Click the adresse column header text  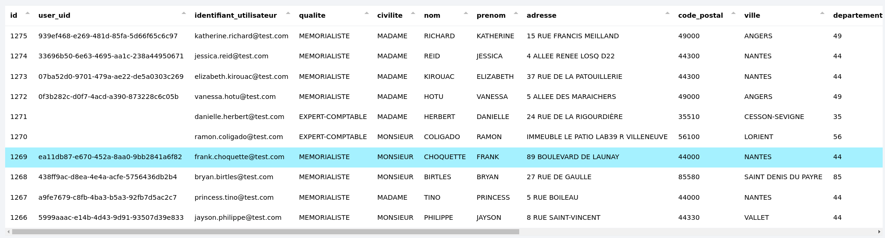(x=541, y=15)
